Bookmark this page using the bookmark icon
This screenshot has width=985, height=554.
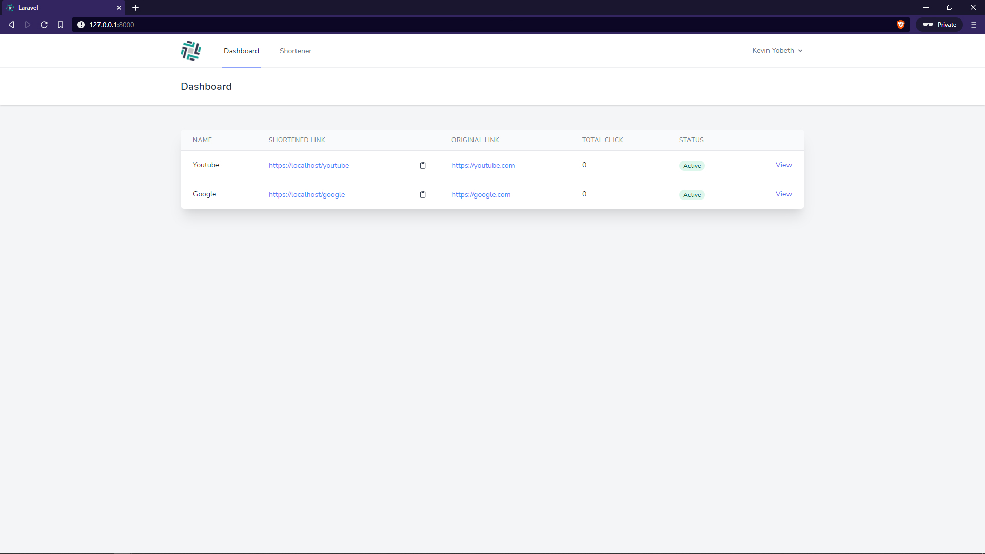[61, 25]
